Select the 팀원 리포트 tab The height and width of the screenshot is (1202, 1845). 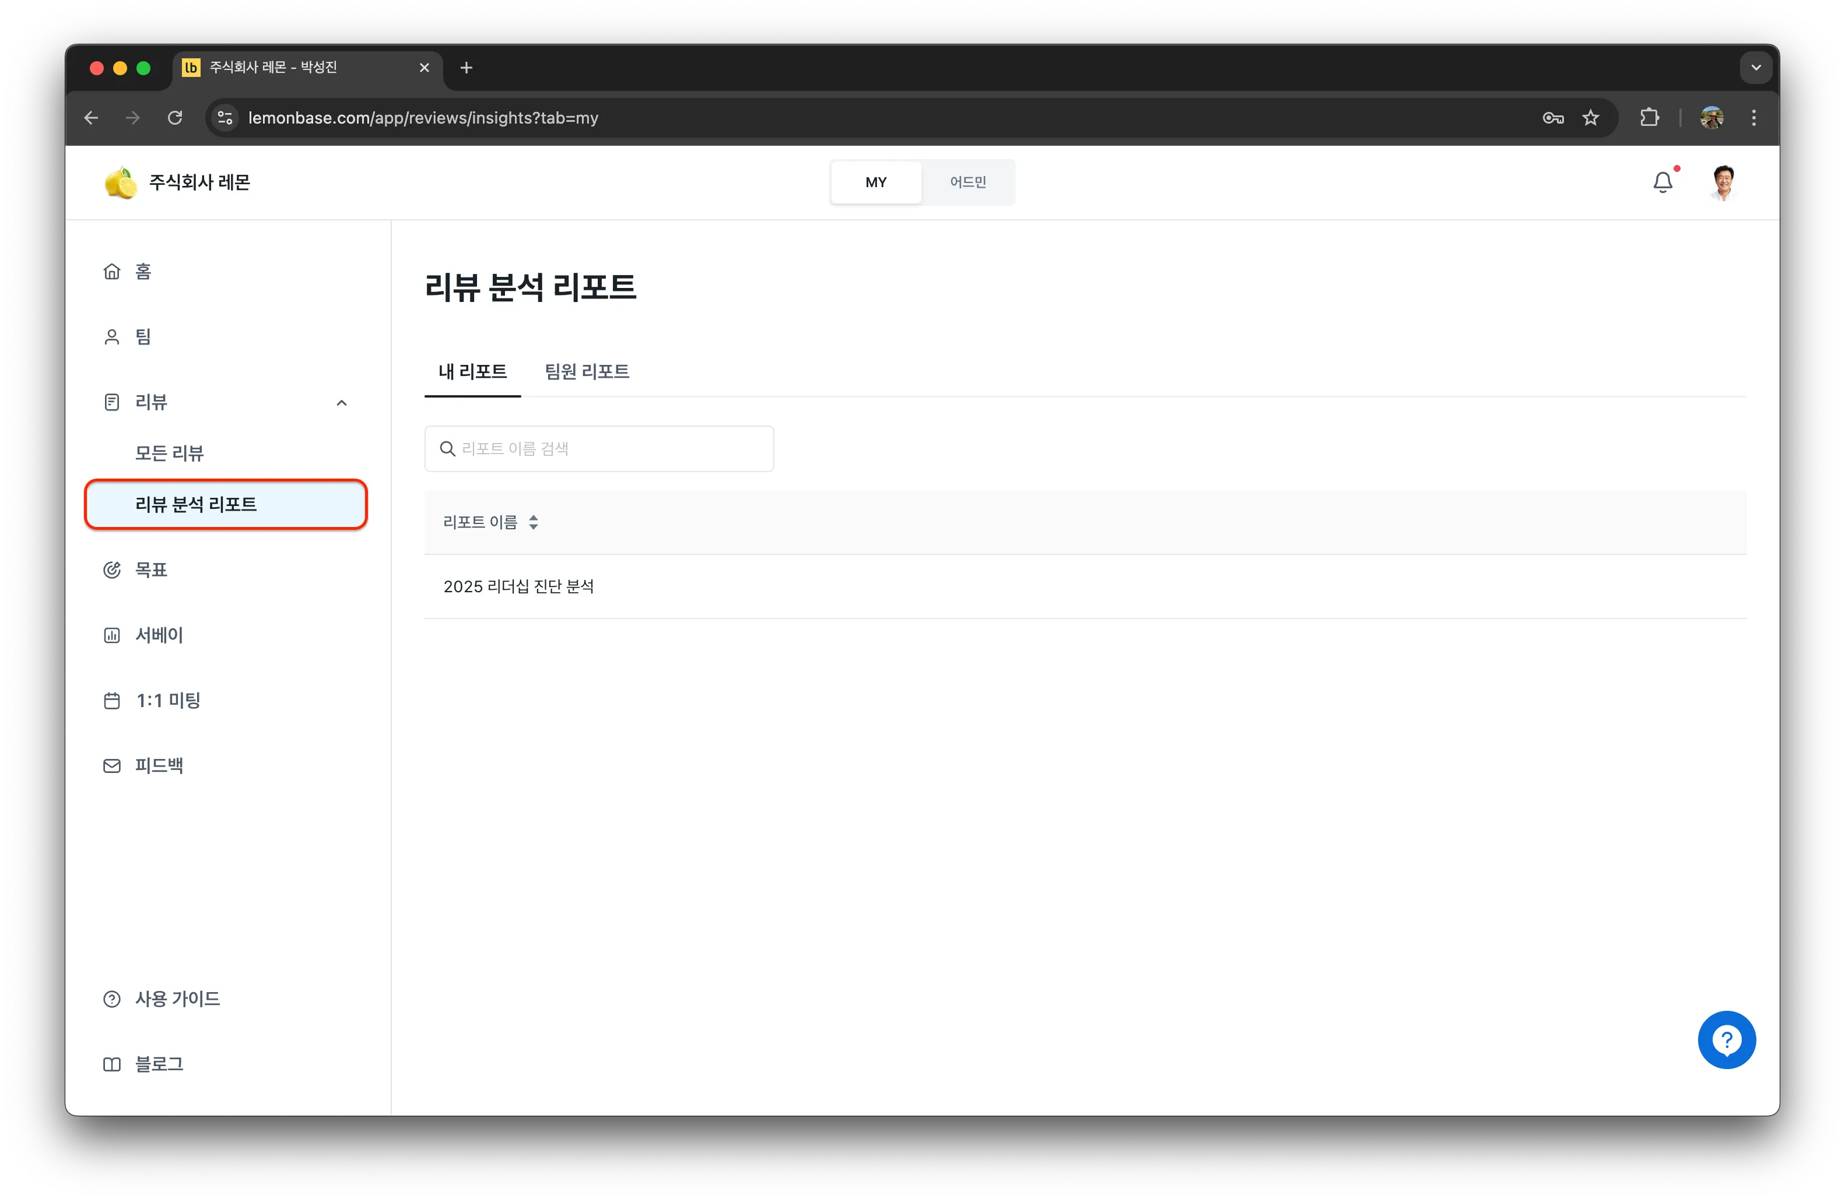tap(587, 371)
